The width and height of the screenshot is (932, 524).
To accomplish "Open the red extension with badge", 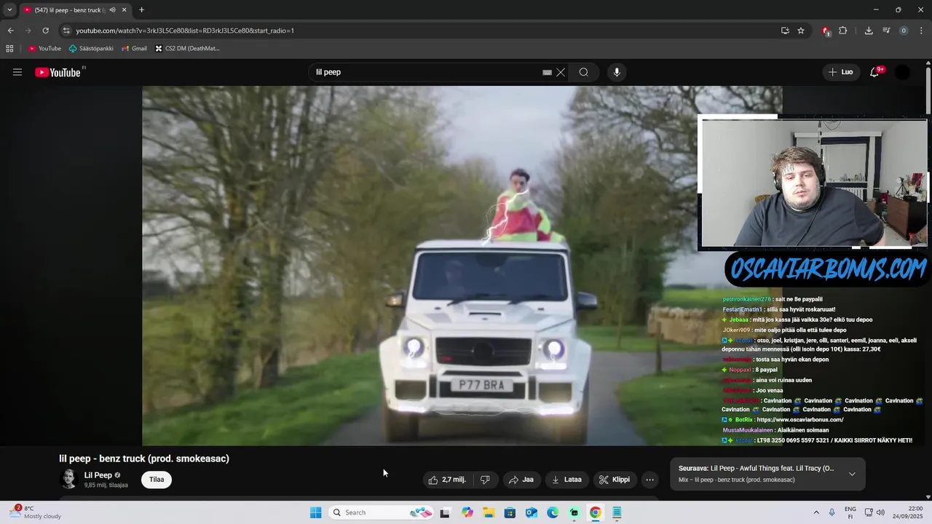I will (826, 31).
